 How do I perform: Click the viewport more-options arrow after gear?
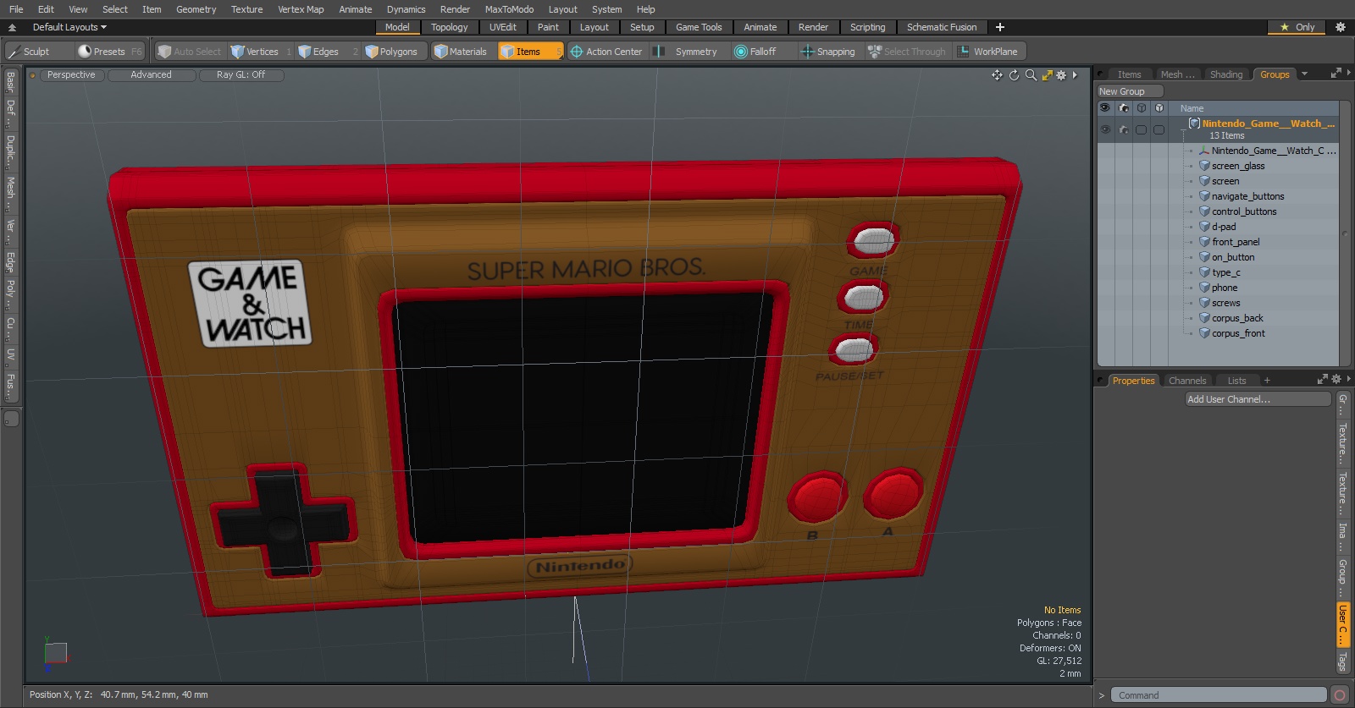1075,75
